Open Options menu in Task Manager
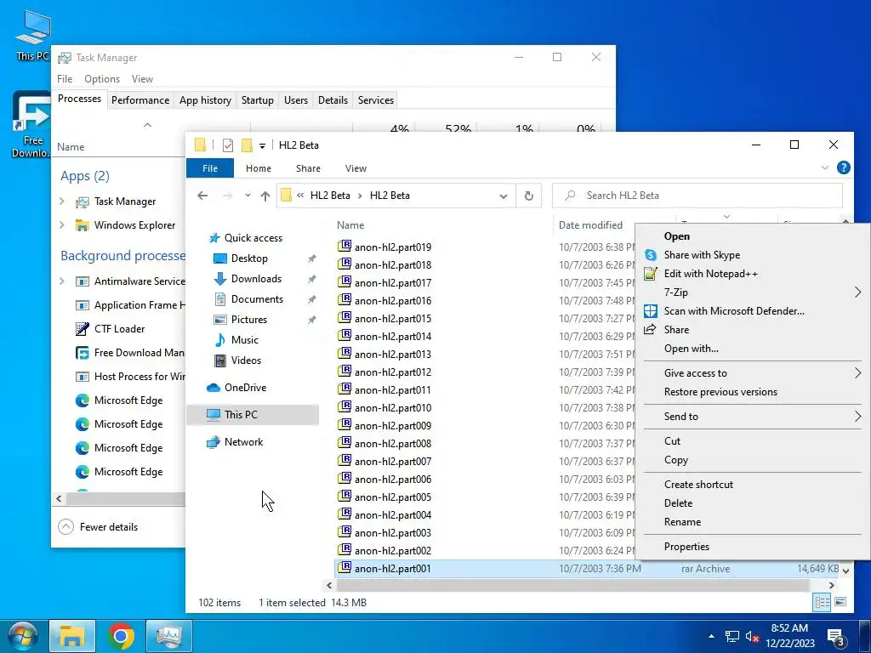The height and width of the screenshot is (653, 871). click(x=102, y=79)
